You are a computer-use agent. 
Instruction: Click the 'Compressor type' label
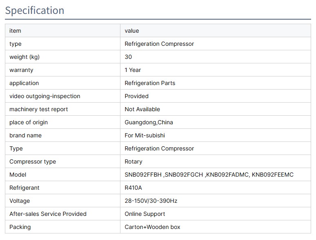point(33,161)
